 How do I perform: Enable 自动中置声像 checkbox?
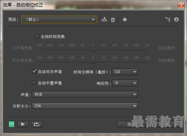(34, 83)
